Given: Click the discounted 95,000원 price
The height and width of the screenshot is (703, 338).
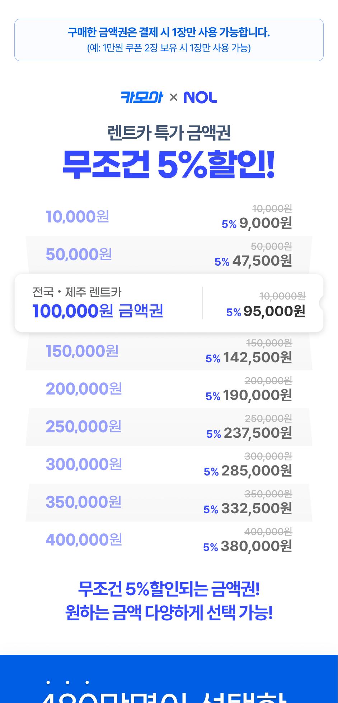Looking at the screenshot, I should tap(274, 311).
